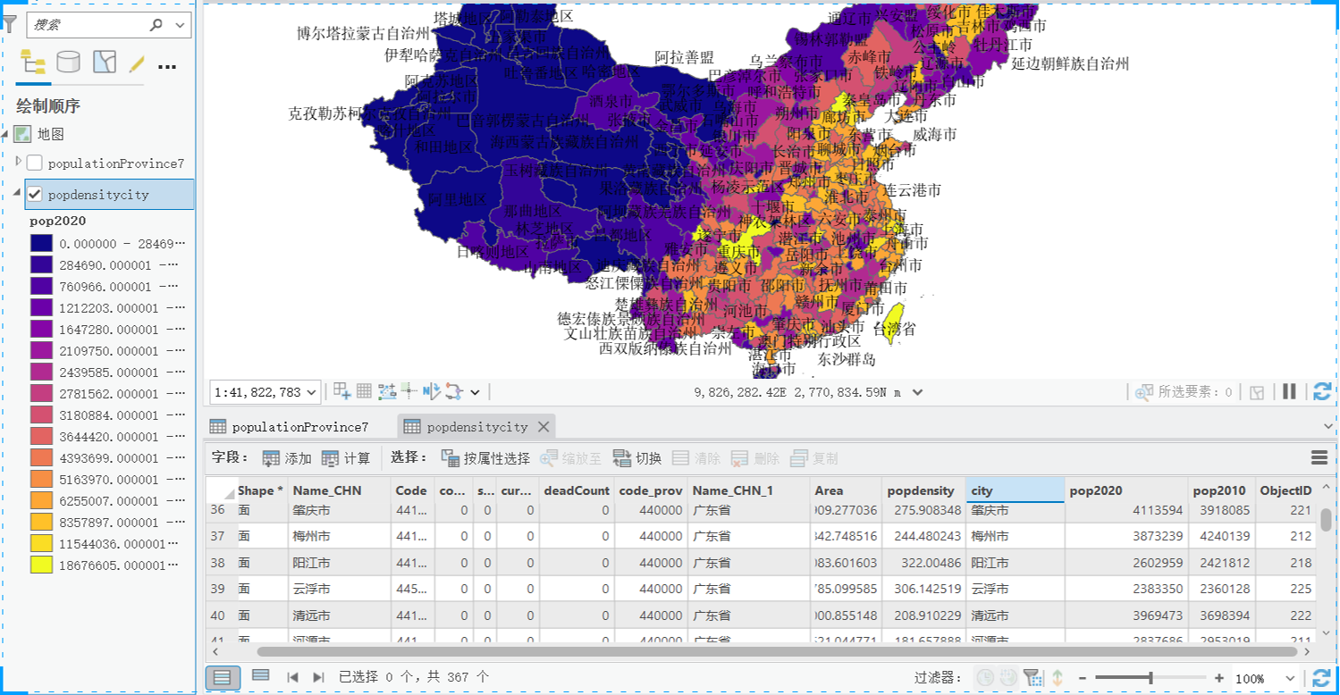
Task: Adjust the table zoom slider handle
Action: pos(1150,678)
